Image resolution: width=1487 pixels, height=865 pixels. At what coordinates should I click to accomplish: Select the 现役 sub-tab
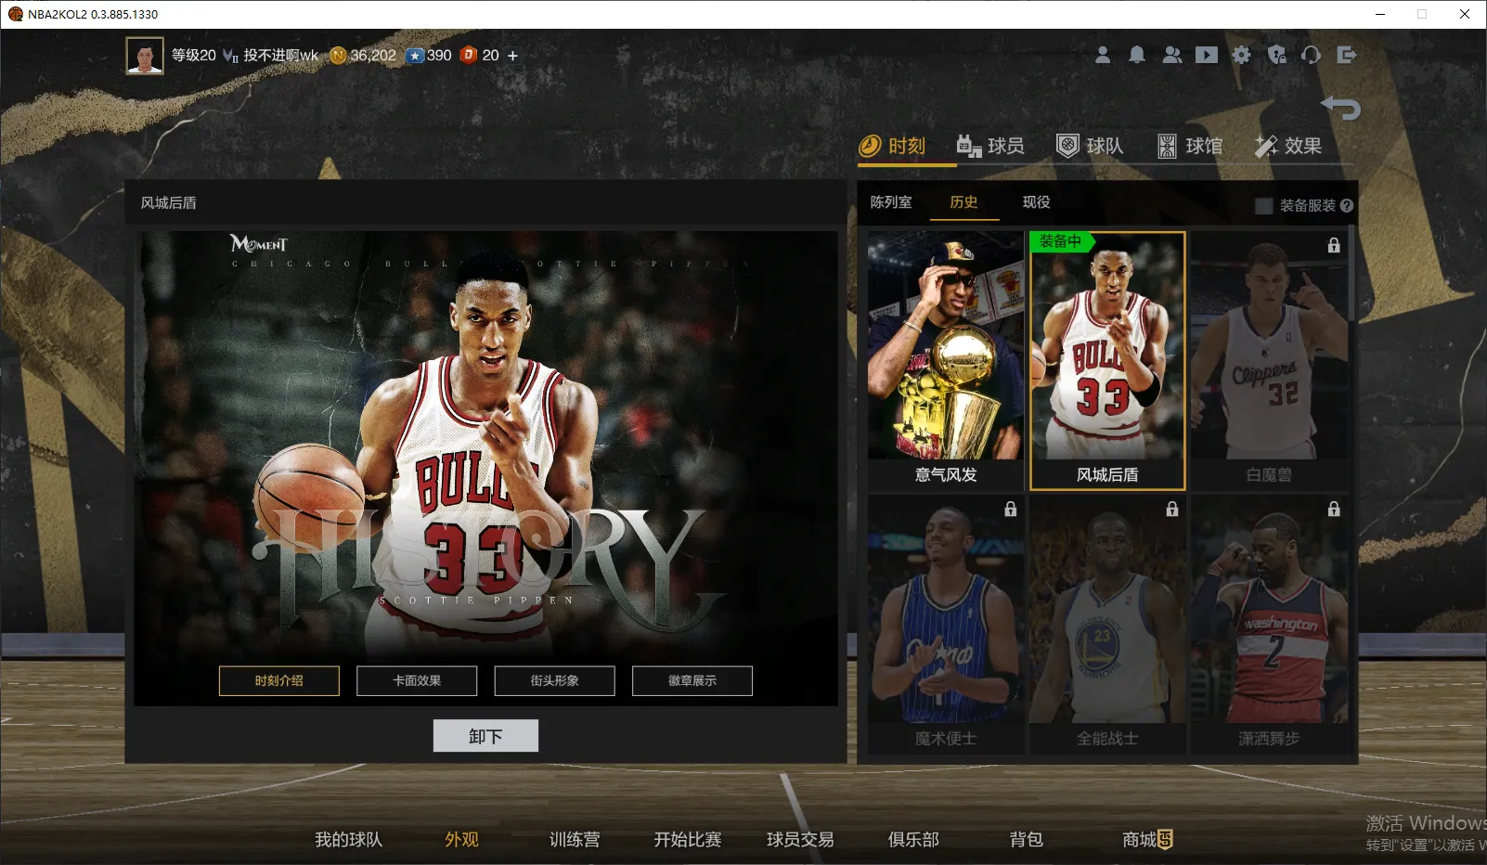pyautogui.click(x=1036, y=202)
